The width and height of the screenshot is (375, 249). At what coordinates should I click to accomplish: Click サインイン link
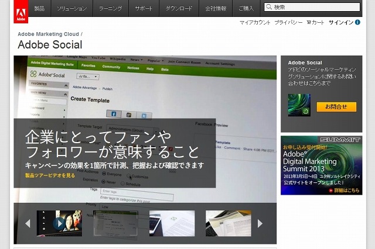click(x=341, y=22)
